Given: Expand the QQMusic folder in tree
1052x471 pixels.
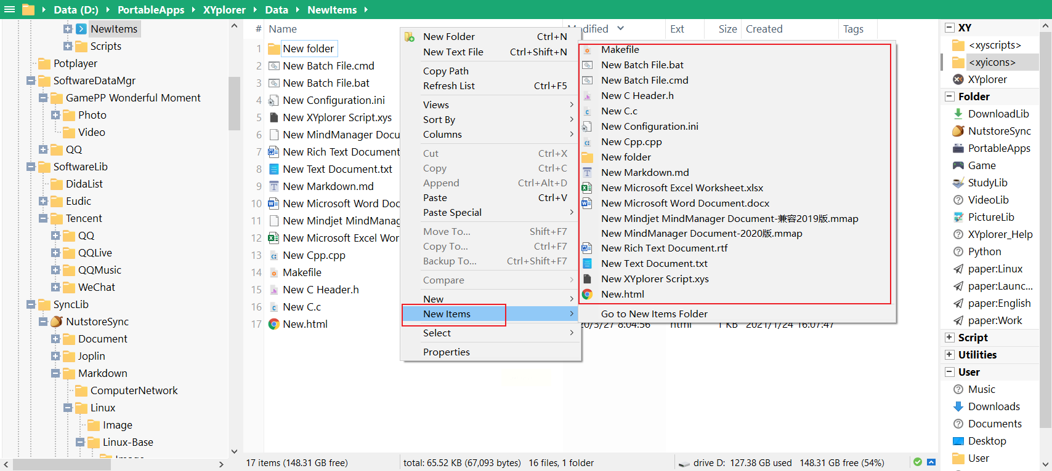Looking at the screenshot, I should point(55,270).
